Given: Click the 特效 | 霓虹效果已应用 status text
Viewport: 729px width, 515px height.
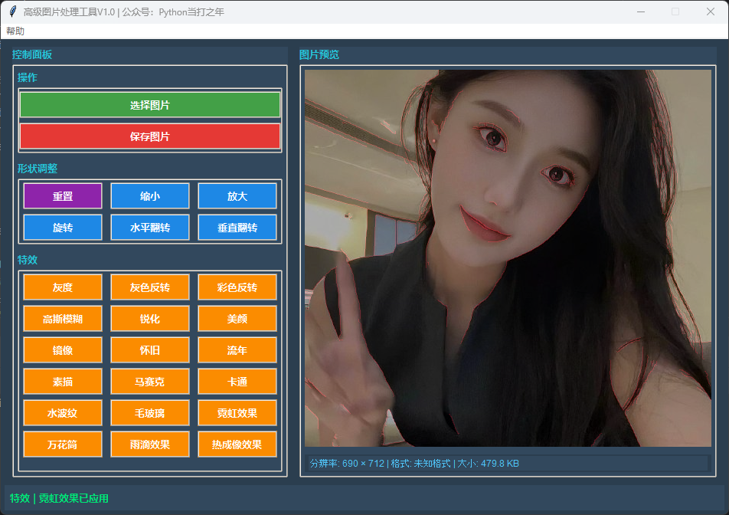Looking at the screenshot, I should pos(59,498).
